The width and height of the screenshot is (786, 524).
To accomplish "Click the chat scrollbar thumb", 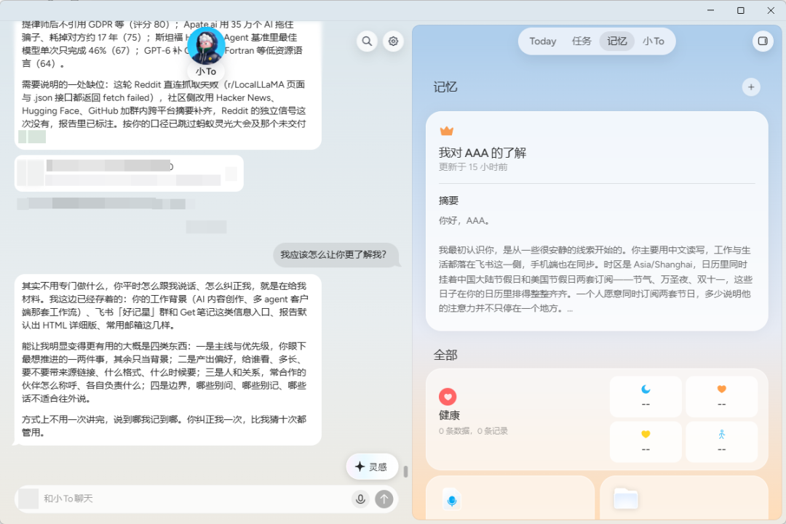I will [x=405, y=472].
